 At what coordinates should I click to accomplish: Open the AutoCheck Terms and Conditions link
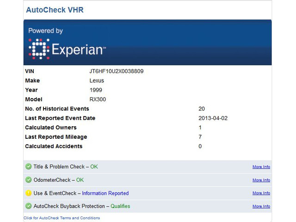(x=62, y=218)
